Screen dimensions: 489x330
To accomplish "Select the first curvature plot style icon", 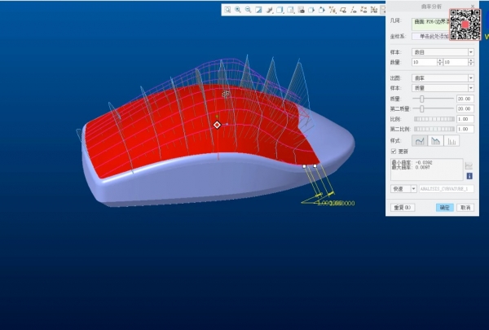I will [421, 141].
